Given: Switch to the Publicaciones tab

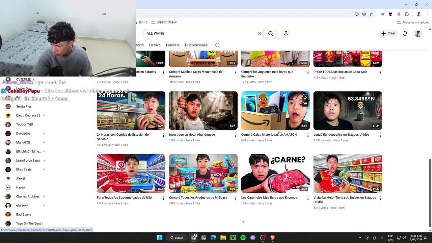Looking at the screenshot, I should pyautogui.click(x=196, y=45).
